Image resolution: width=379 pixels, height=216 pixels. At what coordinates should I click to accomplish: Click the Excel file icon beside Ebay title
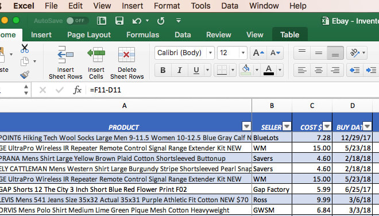click(326, 21)
